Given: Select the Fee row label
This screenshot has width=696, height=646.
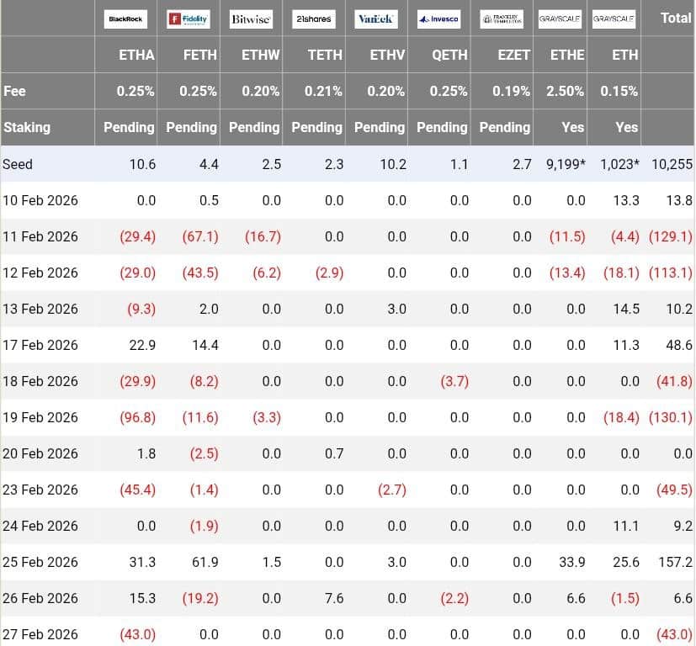Looking at the screenshot, I should tap(15, 91).
